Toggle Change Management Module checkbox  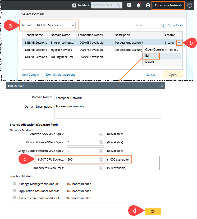15,184
